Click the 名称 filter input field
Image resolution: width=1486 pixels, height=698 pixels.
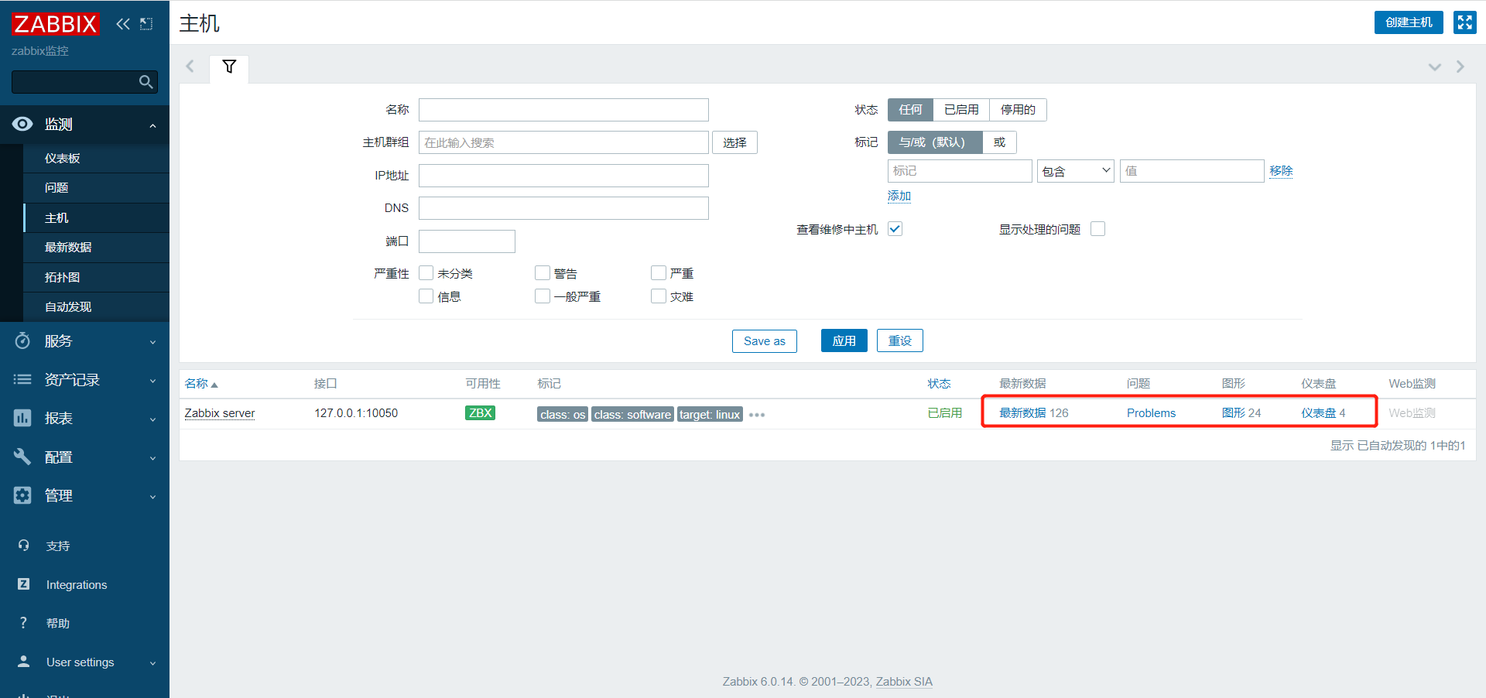tap(563, 110)
